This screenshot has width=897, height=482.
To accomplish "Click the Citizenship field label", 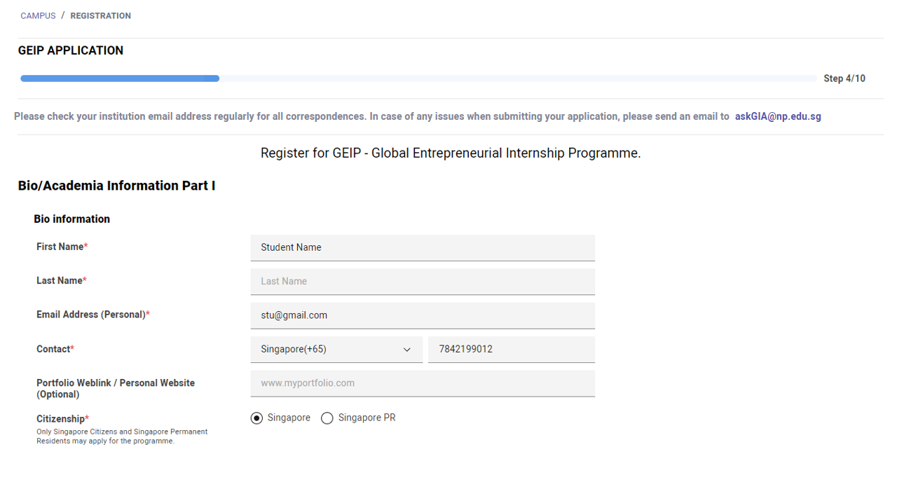I will click(62, 419).
